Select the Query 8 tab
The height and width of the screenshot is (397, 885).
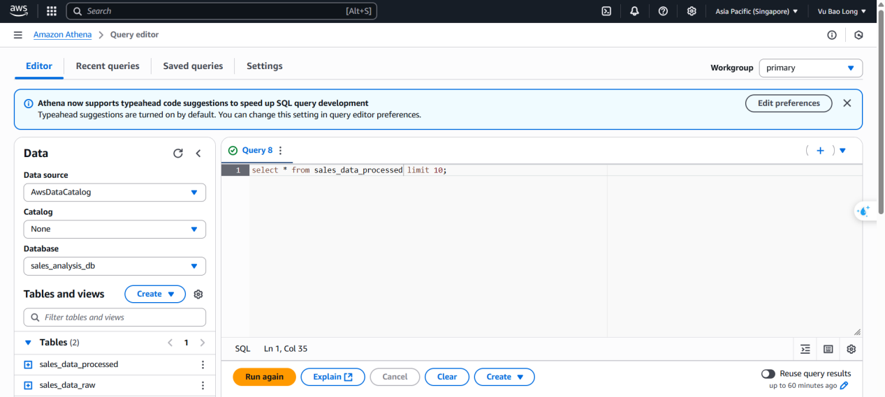tap(257, 151)
